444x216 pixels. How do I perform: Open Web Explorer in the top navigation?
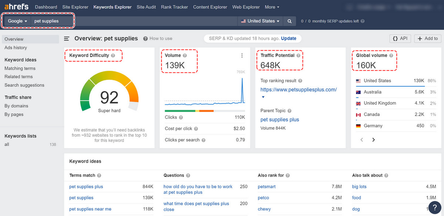(246, 7)
